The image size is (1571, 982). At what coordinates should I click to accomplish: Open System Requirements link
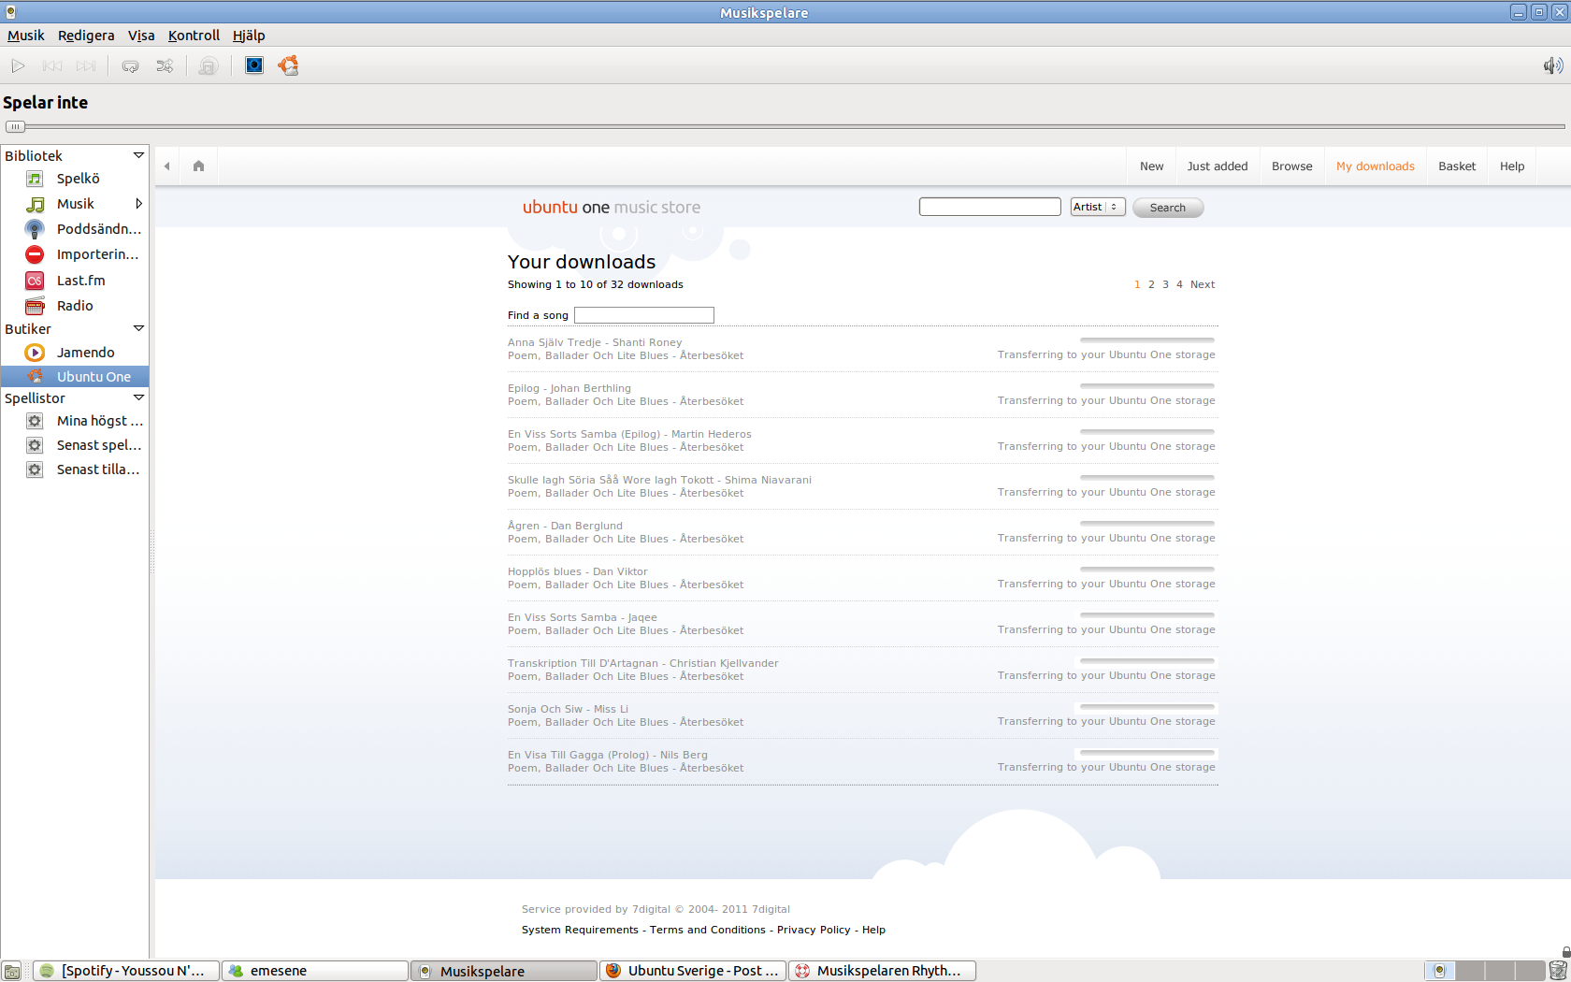coord(580,930)
